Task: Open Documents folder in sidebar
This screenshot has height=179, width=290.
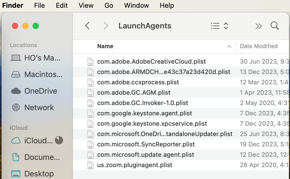Action: tap(16, 157)
